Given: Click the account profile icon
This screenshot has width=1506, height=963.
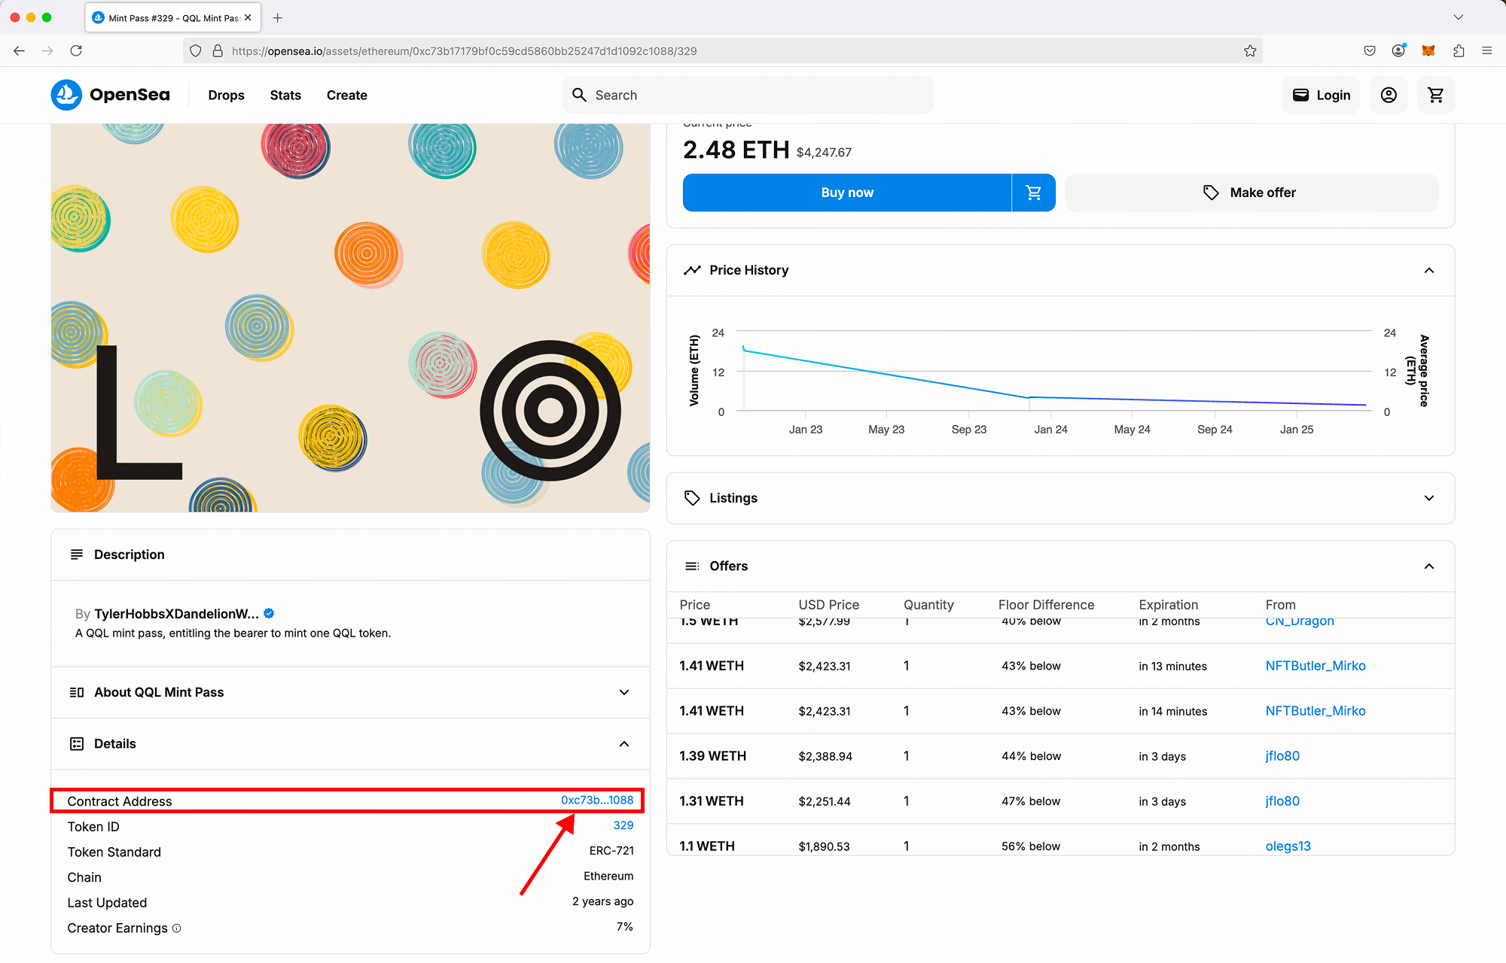Looking at the screenshot, I should coord(1389,95).
